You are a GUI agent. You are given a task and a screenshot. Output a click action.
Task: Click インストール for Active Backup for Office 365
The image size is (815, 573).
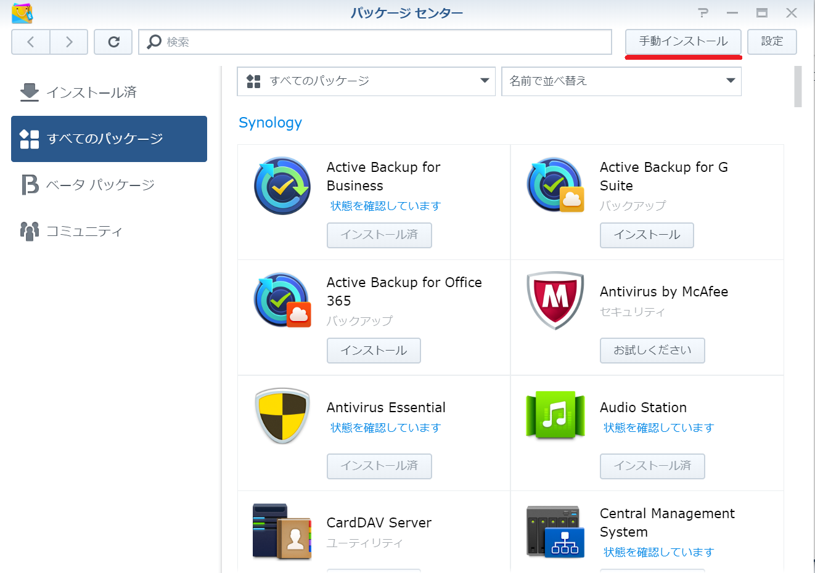tap(374, 350)
